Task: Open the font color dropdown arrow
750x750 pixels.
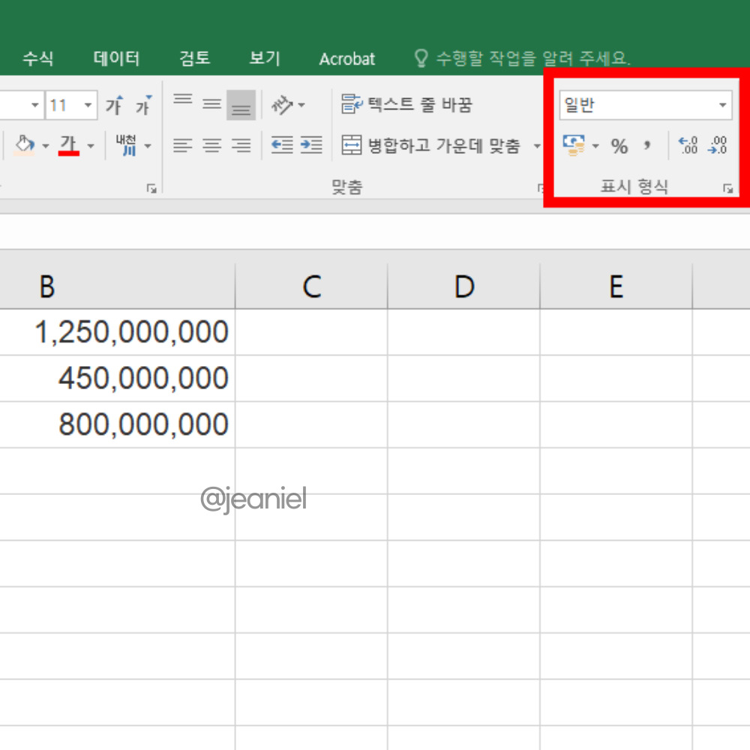Action: tap(91, 145)
